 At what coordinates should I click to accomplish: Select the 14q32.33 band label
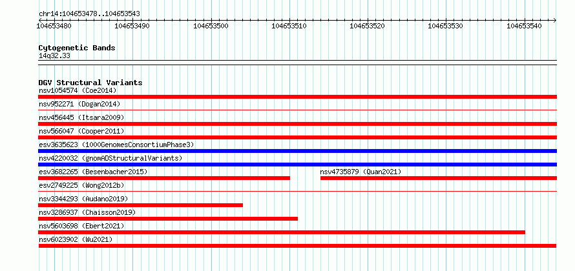pos(54,56)
